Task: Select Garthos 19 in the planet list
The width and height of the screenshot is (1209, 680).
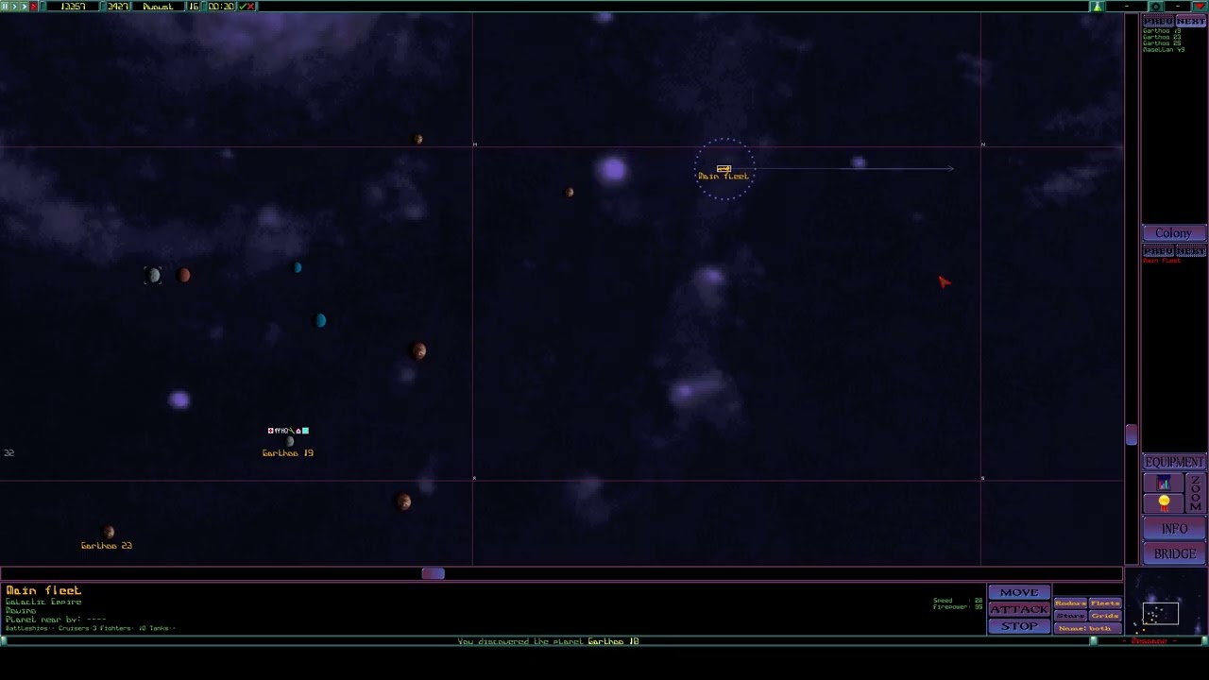Action: click(x=1162, y=31)
